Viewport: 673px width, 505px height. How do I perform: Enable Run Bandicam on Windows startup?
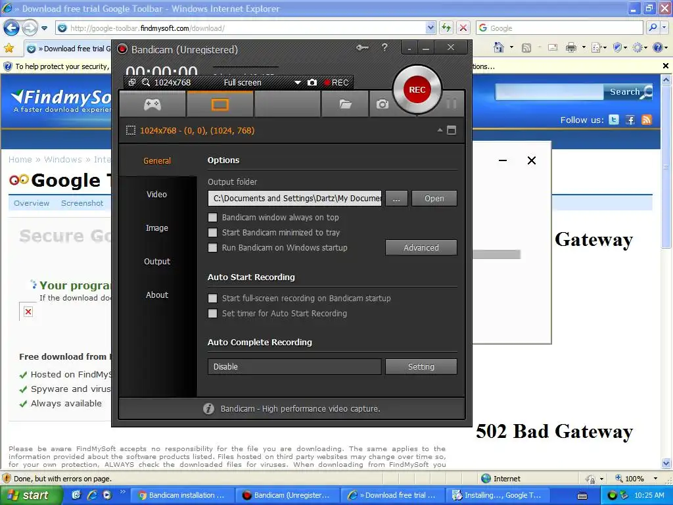[212, 247]
